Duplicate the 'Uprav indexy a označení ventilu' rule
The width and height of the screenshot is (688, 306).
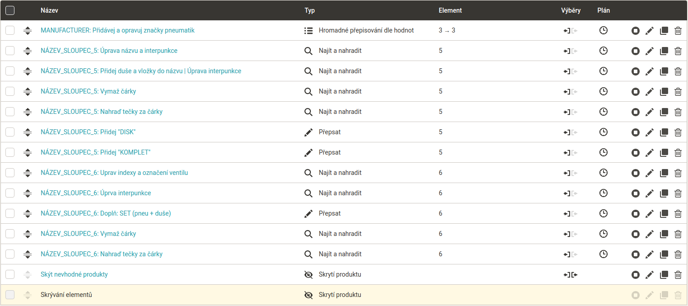pos(664,173)
